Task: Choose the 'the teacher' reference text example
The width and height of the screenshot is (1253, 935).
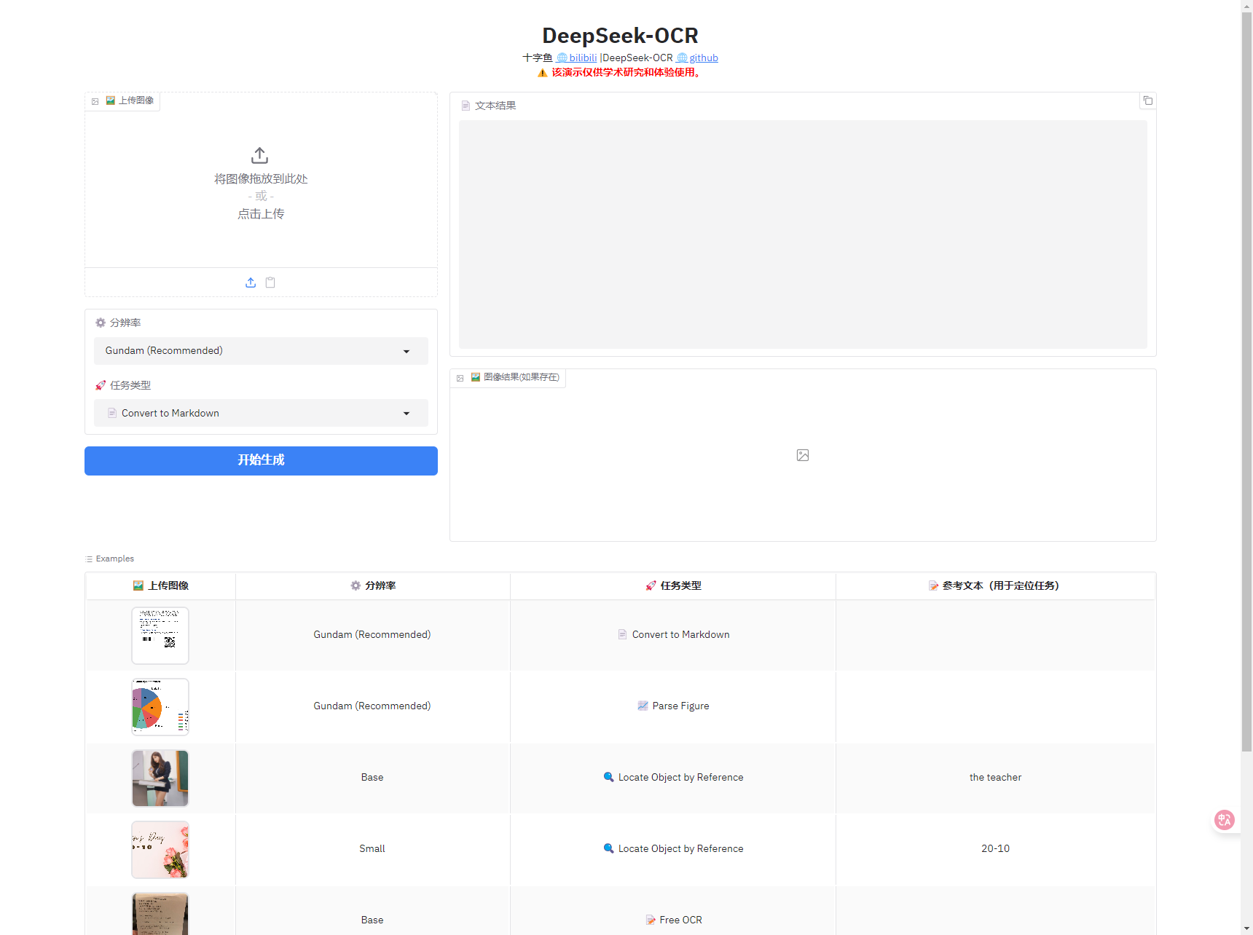Action: pos(995,777)
